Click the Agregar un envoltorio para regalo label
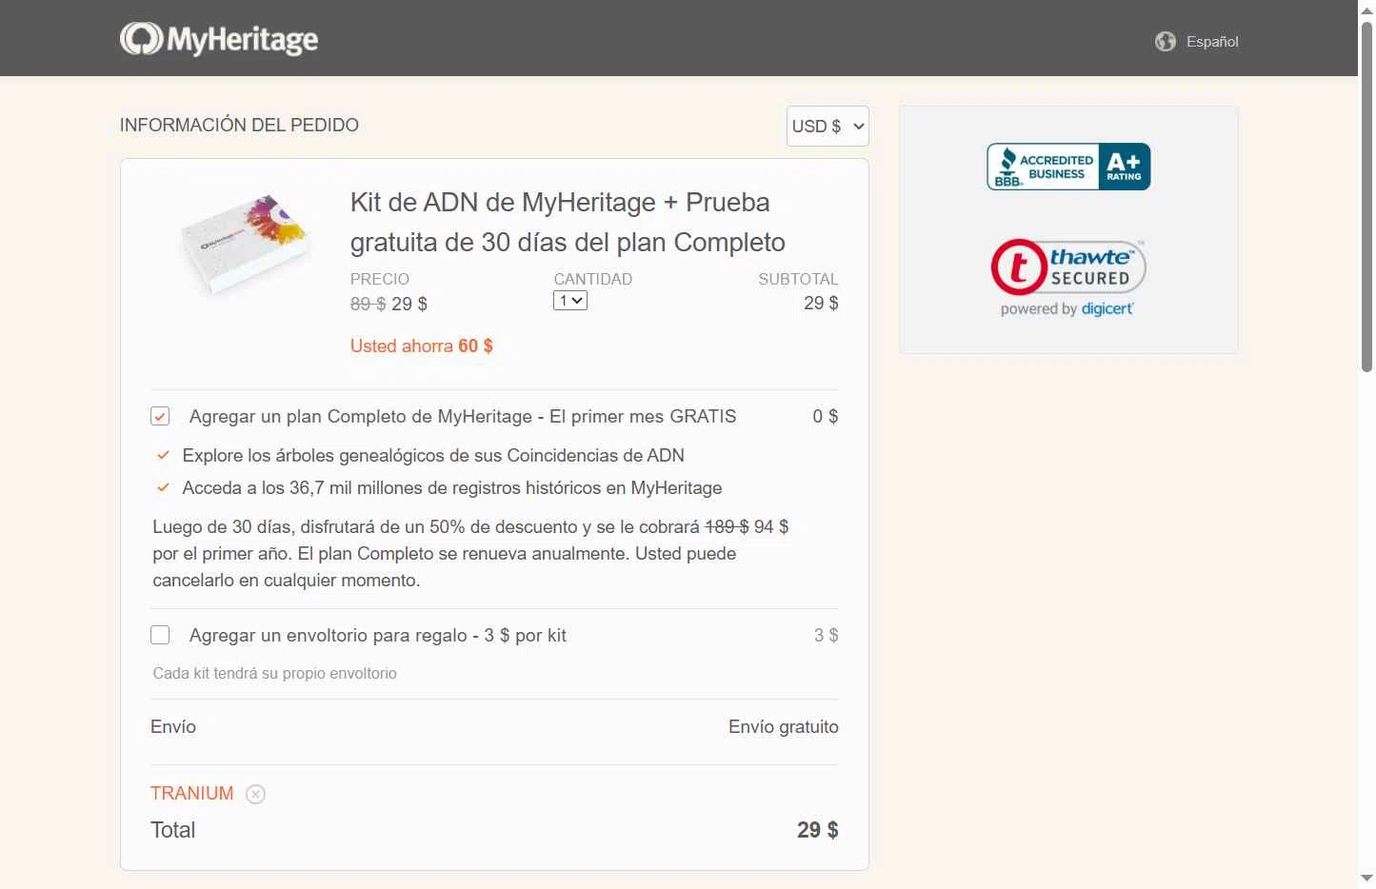This screenshot has height=889, width=1376. tap(378, 636)
